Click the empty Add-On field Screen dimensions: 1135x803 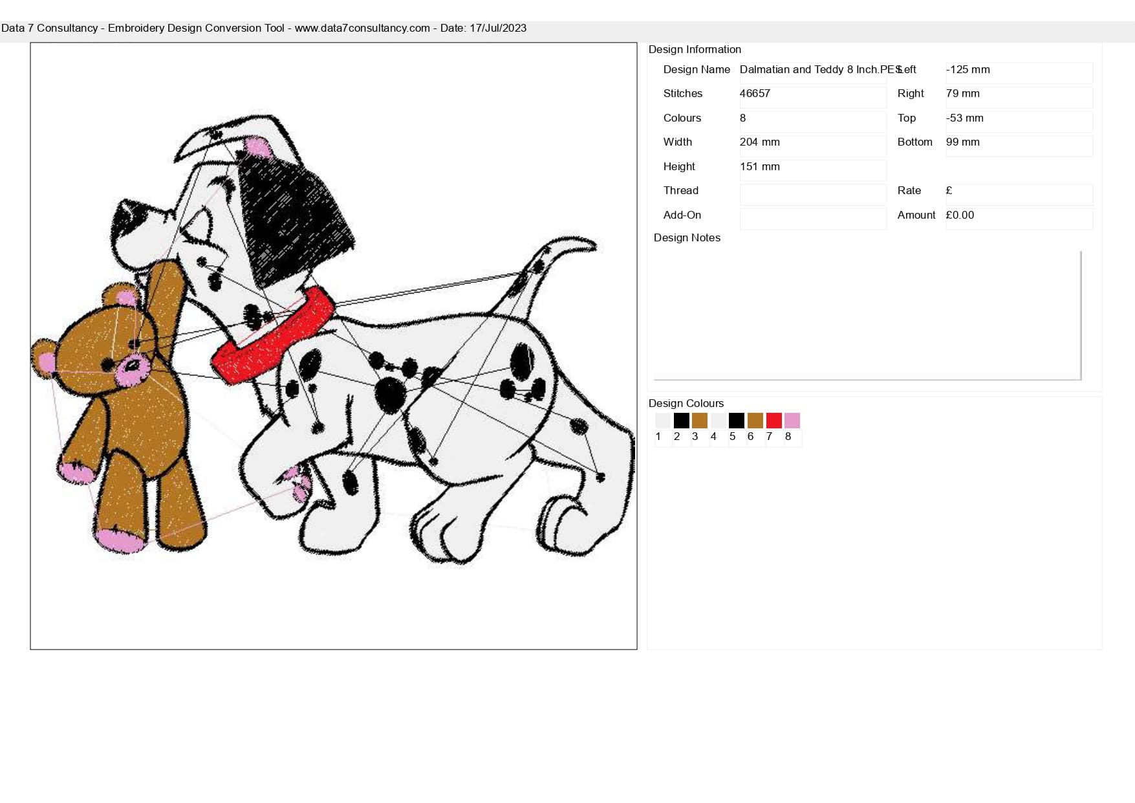(813, 219)
